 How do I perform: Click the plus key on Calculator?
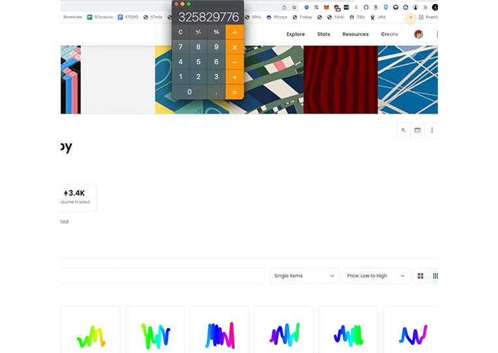234,77
